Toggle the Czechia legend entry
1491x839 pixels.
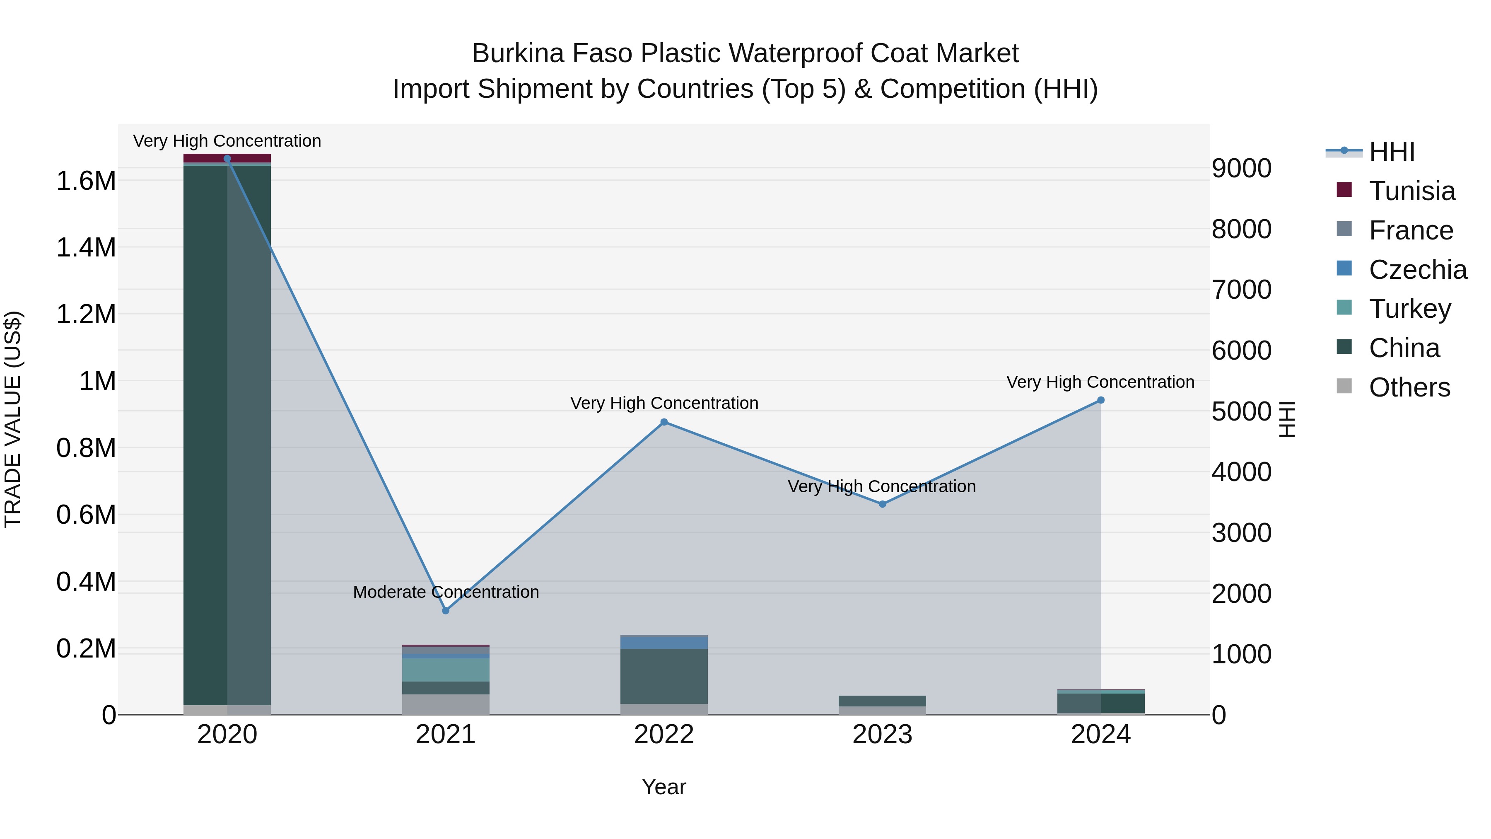pyautogui.click(x=1402, y=270)
